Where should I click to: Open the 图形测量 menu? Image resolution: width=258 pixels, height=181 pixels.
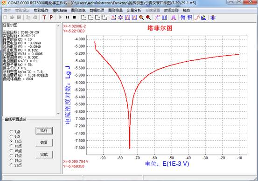click(115, 11)
